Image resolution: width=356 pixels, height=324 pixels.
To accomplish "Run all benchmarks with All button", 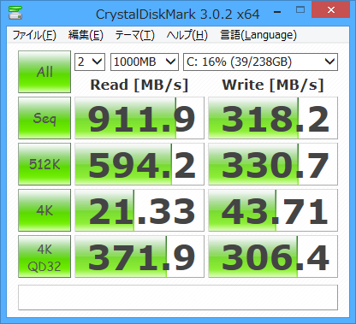I will tap(44, 72).
